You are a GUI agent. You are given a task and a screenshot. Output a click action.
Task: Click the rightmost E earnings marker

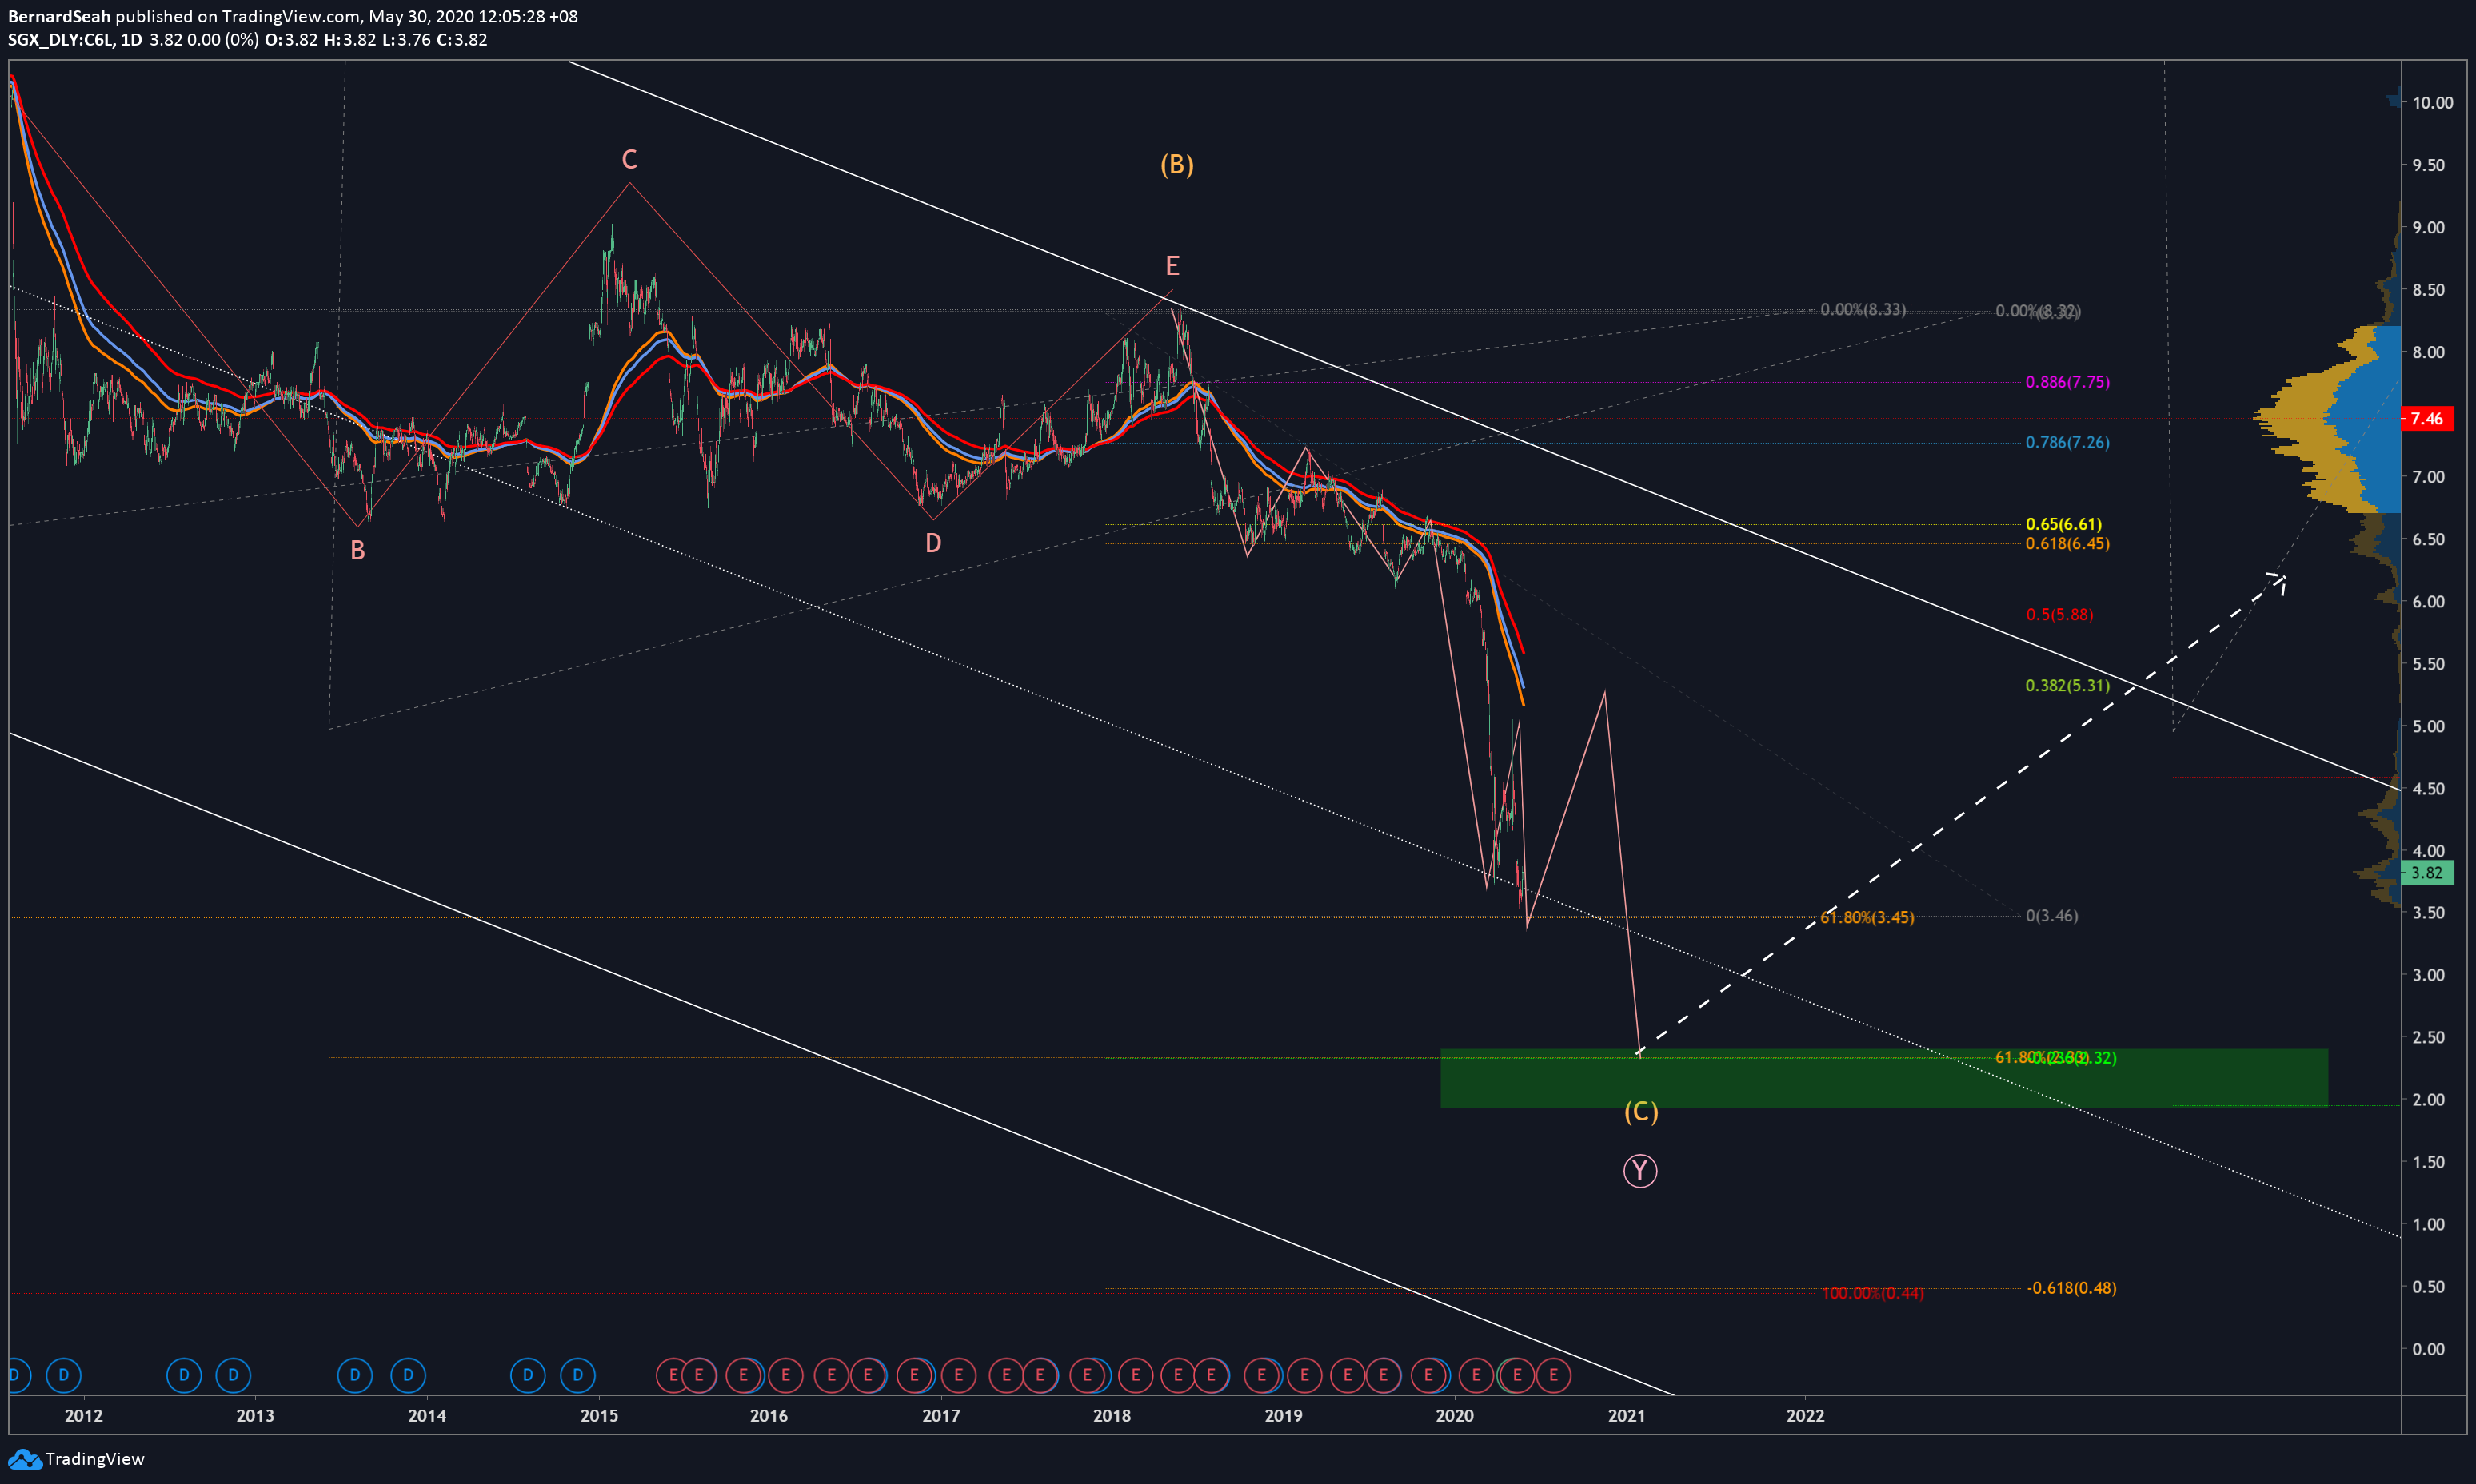pos(1553,1375)
